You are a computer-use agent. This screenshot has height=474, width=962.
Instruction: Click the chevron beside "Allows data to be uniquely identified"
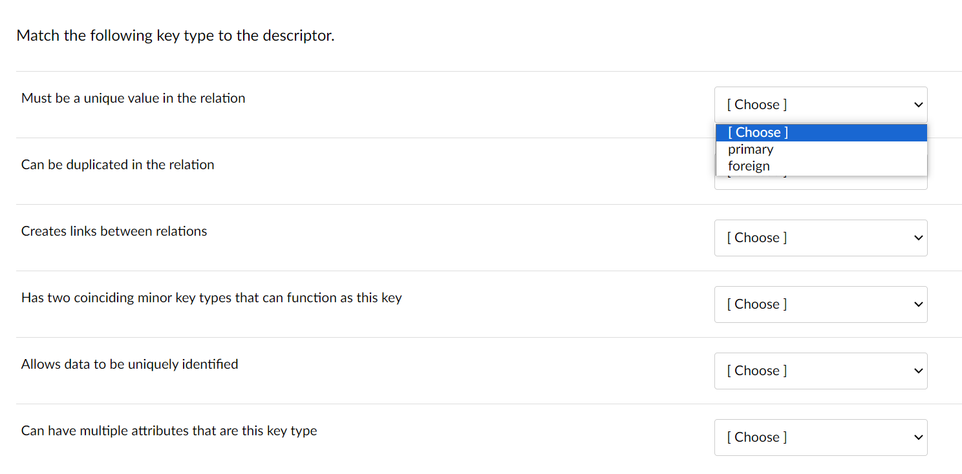point(917,371)
